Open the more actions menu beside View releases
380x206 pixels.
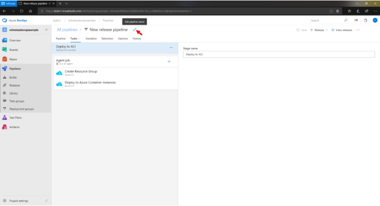[x=358, y=30]
